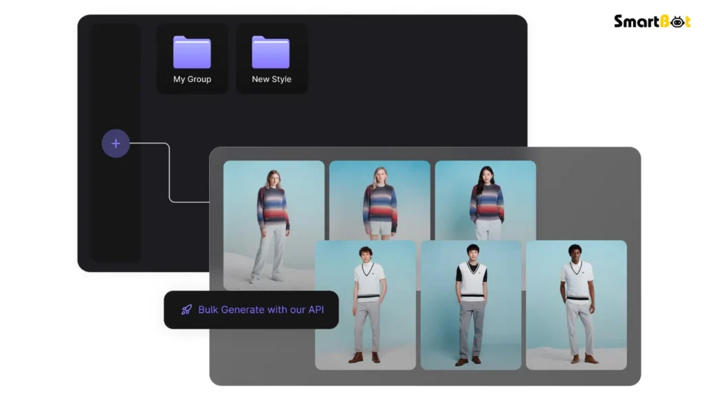The image size is (704, 396).
Task: Click the word API in Bulk Generate button
Action: (x=316, y=310)
